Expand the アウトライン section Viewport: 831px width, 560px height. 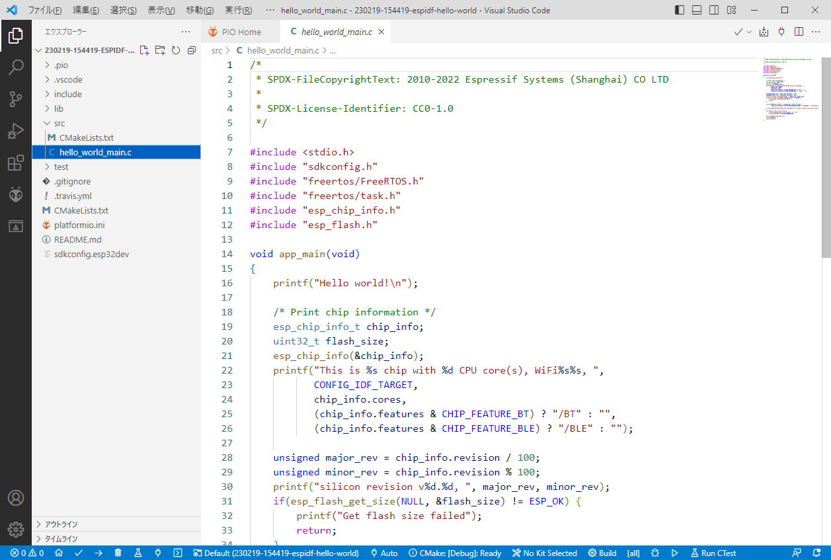point(116,524)
